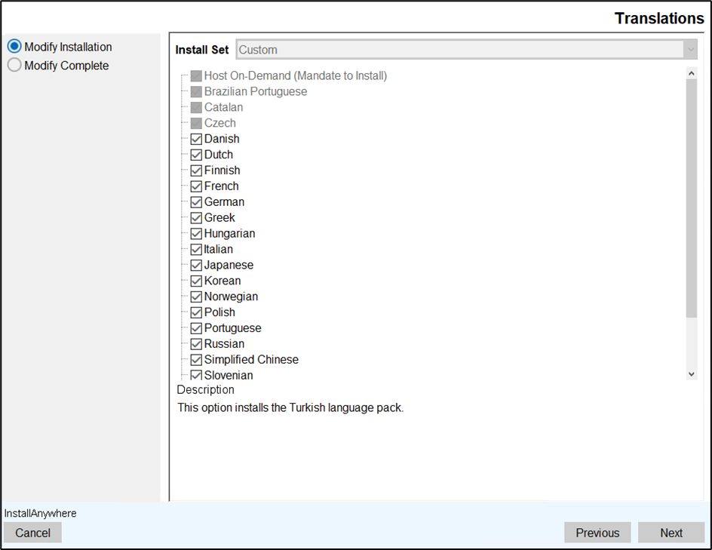The width and height of the screenshot is (712, 550).
Task: Uncheck the Danish language checkbox
Action: [196, 139]
